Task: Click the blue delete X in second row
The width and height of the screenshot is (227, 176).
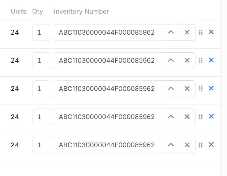Action: point(211,60)
